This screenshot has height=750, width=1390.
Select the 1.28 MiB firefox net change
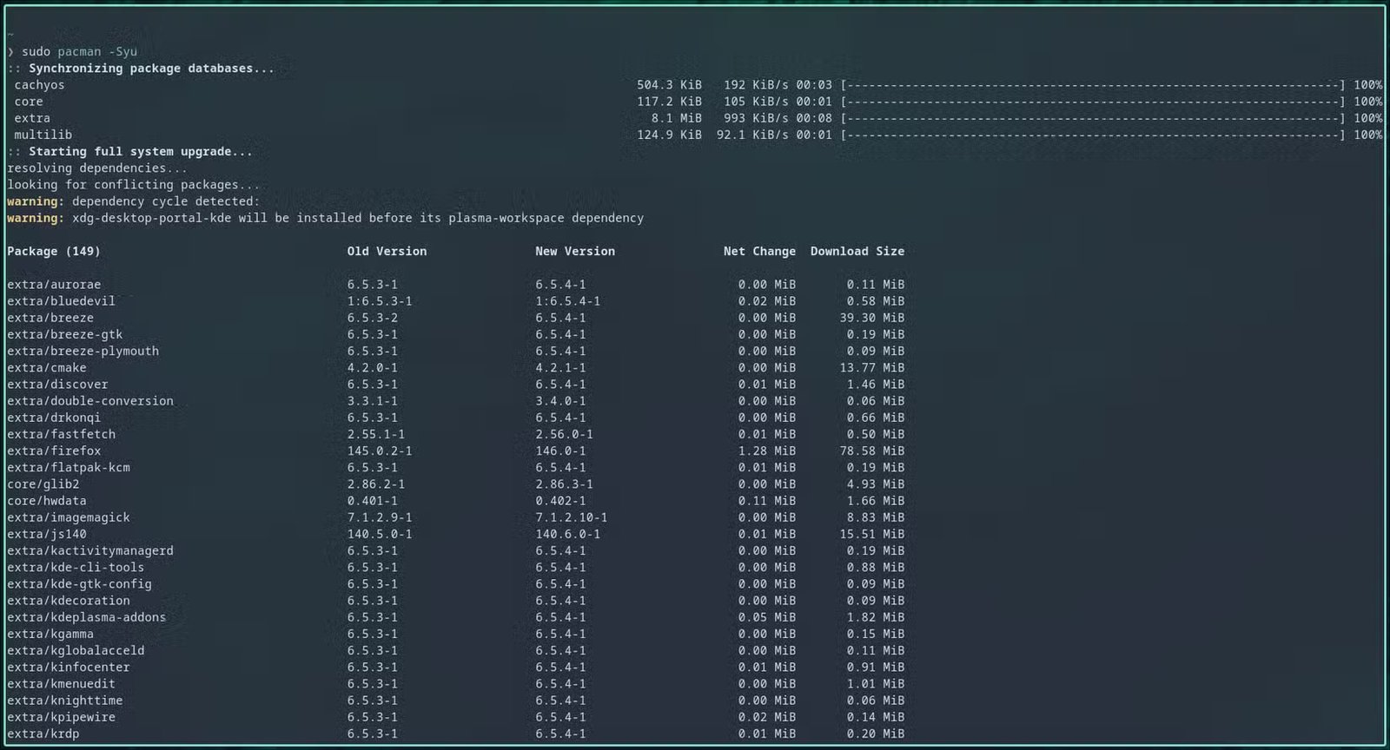tap(767, 451)
